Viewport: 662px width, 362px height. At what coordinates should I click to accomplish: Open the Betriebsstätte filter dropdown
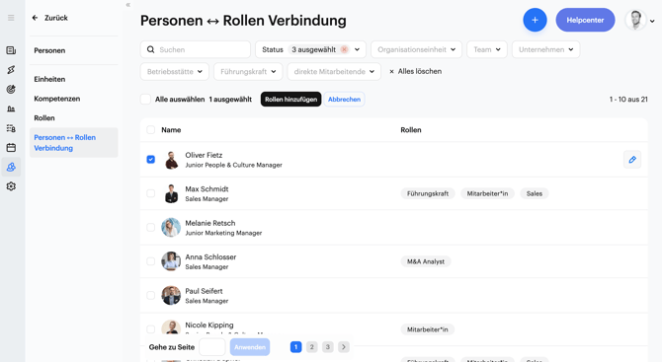(x=175, y=72)
